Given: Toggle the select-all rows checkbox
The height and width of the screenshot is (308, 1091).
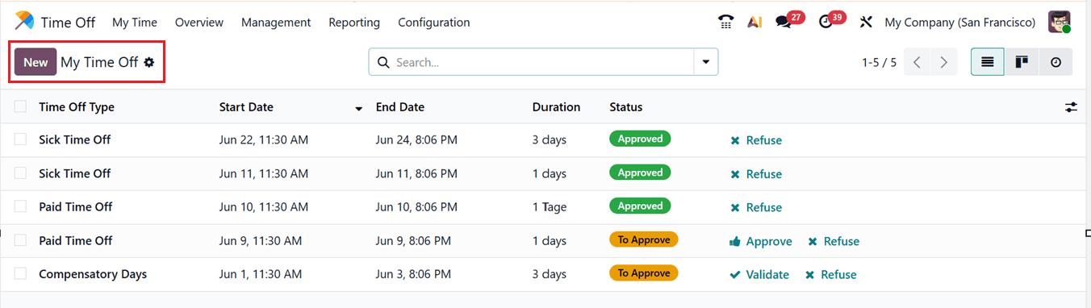Looking at the screenshot, I should (x=20, y=106).
